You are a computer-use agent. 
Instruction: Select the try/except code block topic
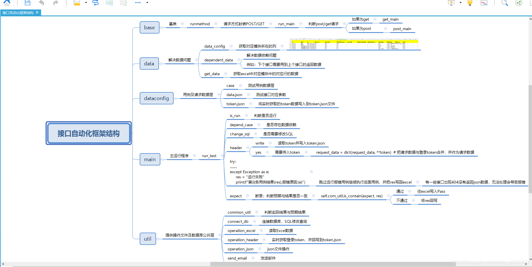[268, 172]
